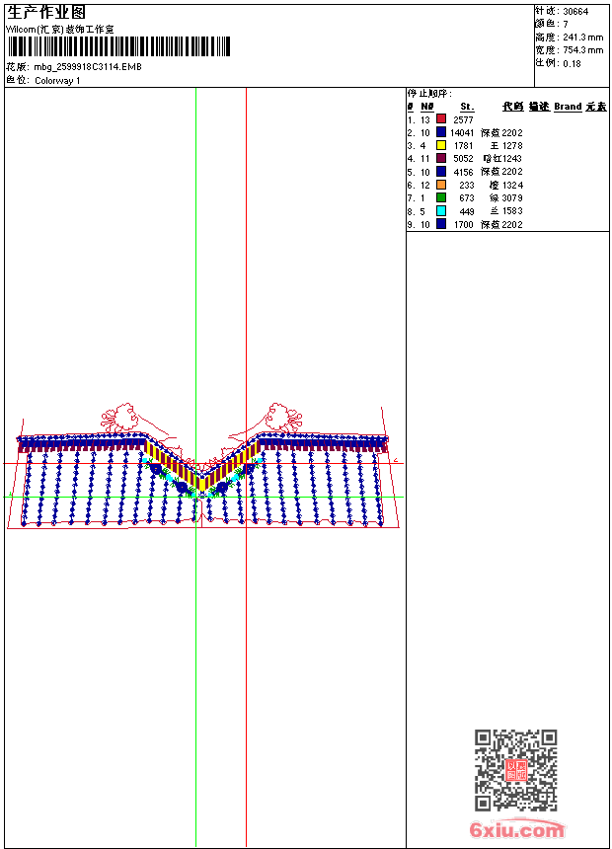This screenshot has width=612, height=849.
Task: Click the stitch count '449'
Action: tap(466, 211)
